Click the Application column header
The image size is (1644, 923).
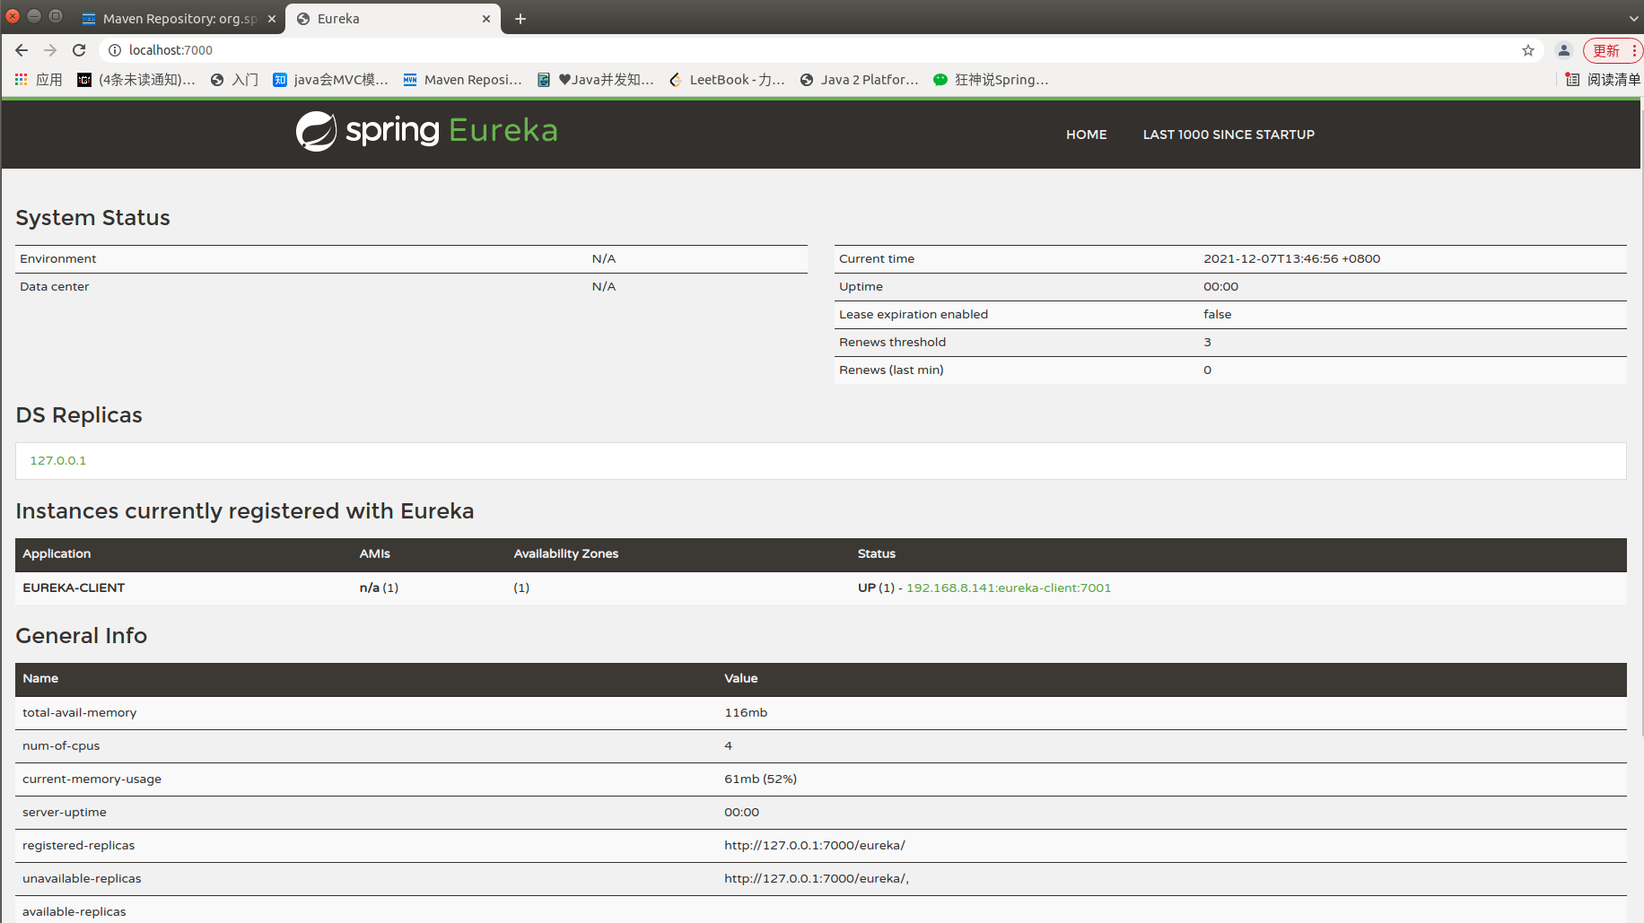57,553
